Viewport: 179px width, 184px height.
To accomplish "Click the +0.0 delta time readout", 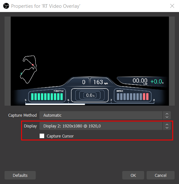I will pos(157,82).
